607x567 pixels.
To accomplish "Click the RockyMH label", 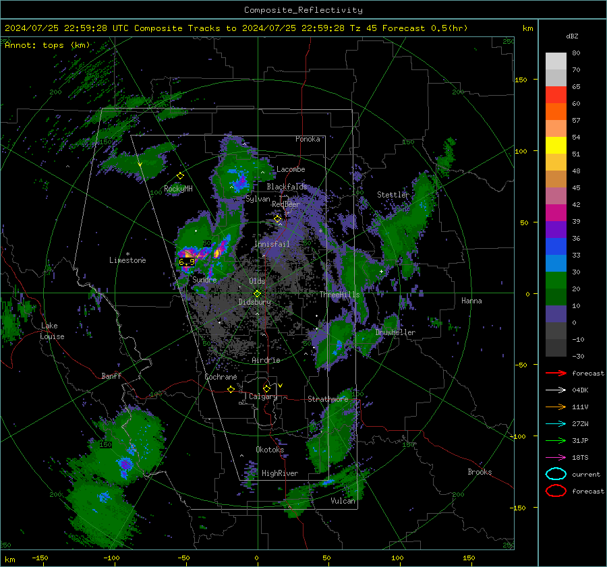I will coord(178,189).
